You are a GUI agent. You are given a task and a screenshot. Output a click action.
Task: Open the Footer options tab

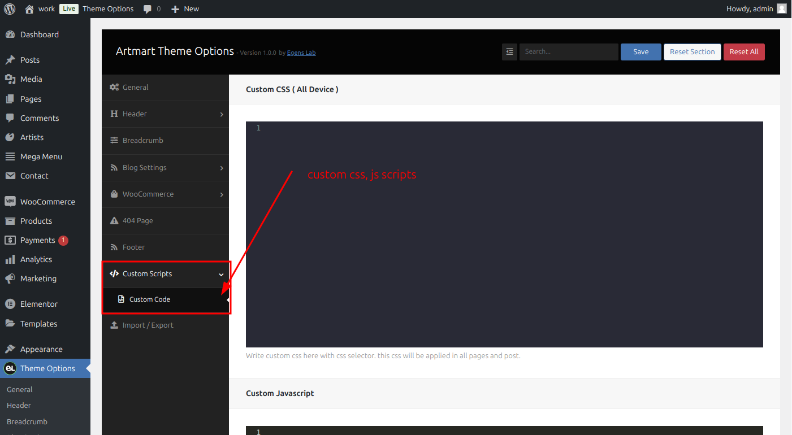pyautogui.click(x=165, y=247)
